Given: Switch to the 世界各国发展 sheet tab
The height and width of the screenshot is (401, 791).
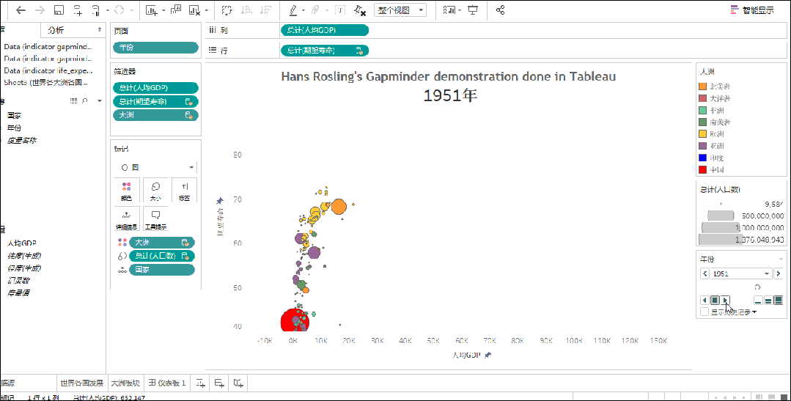Looking at the screenshot, I should tap(81, 383).
